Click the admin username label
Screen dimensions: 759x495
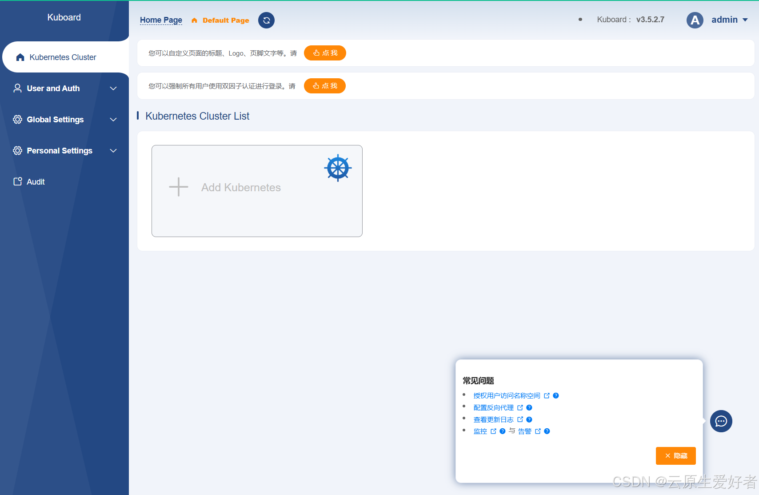tap(724, 20)
